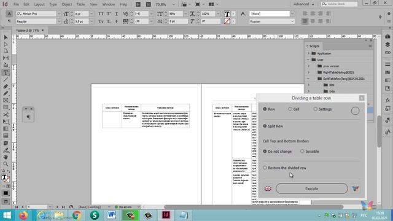Click the All Caps formatting icon
This screenshot has width=393, height=221.
[x=101, y=14]
